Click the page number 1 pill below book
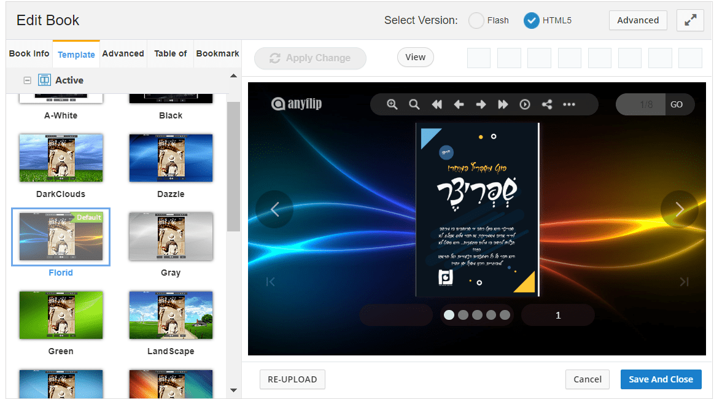This screenshot has width=714, height=399. click(558, 315)
